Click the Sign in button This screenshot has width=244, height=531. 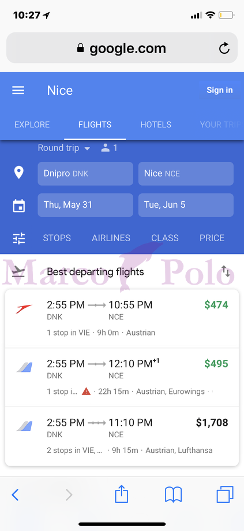[220, 90]
